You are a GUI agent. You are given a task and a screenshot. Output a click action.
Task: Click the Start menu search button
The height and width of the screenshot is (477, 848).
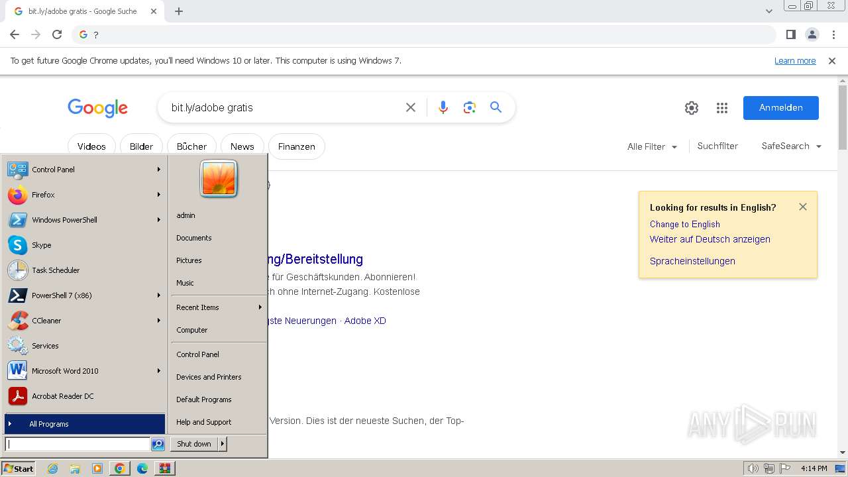coord(158,445)
